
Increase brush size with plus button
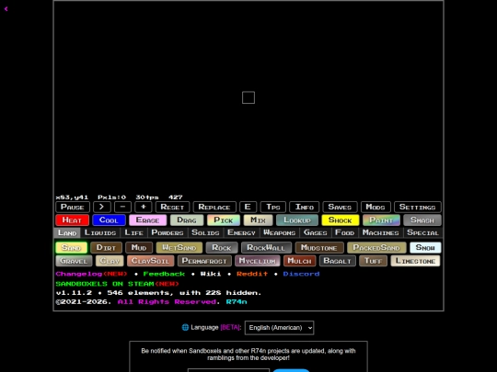point(144,207)
